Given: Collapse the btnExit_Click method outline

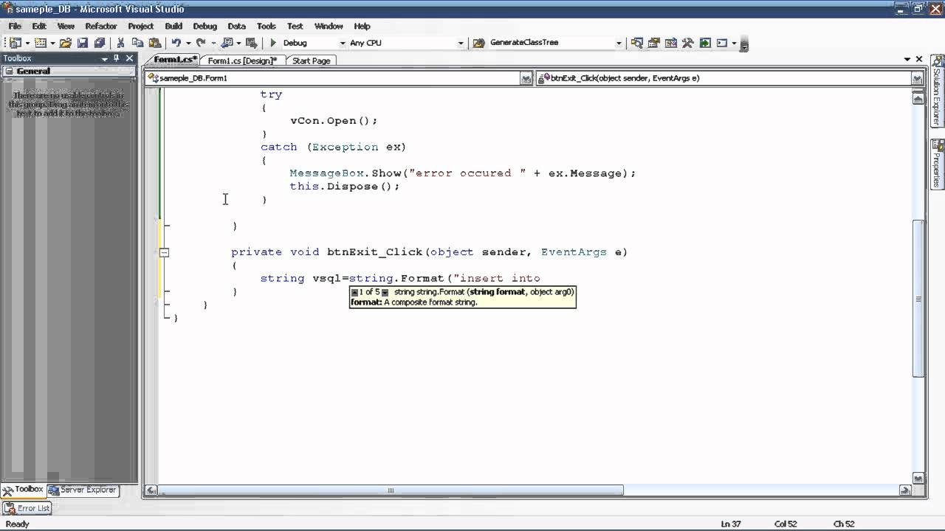Looking at the screenshot, I should click(x=165, y=252).
